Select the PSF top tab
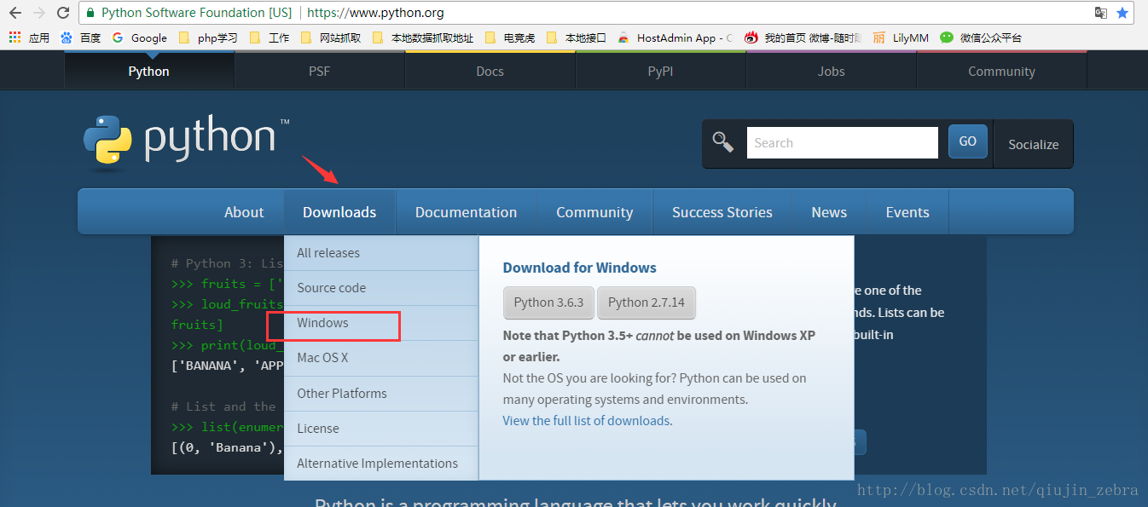 pyautogui.click(x=319, y=71)
